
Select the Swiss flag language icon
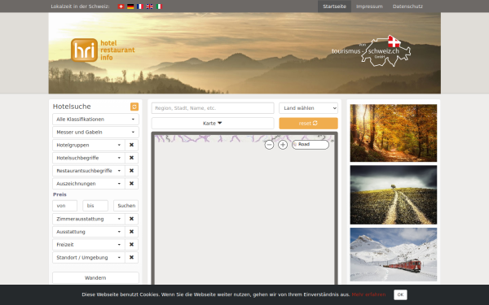click(x=121, y=7)
